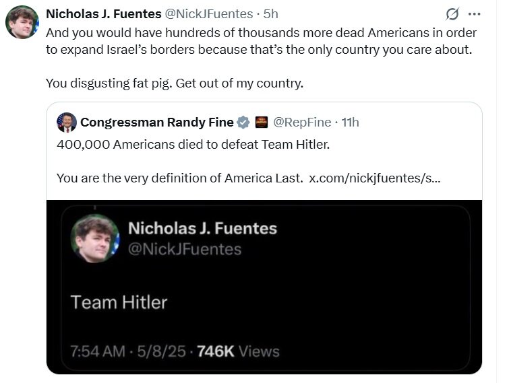Click Congressman Randy Fine's small avatar

pos(66,122)
